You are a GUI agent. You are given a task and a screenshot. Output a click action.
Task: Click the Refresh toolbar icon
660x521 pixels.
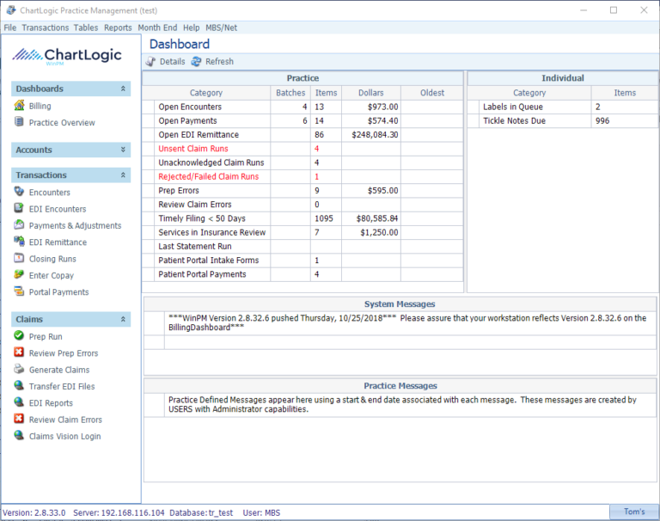[x=196, y=62]
